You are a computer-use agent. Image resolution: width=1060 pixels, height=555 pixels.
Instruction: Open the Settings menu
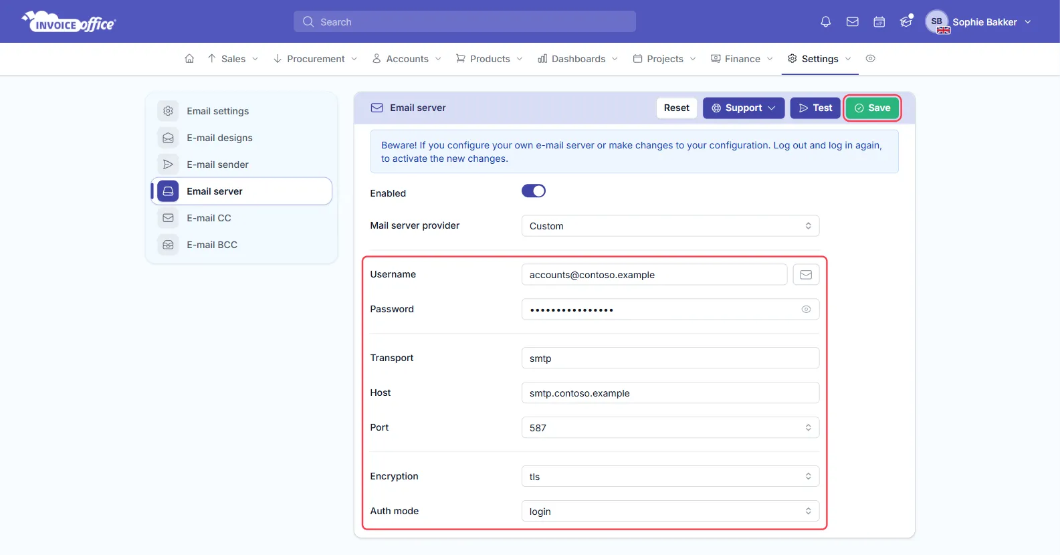pyautogui.click(x=819, y=59)
